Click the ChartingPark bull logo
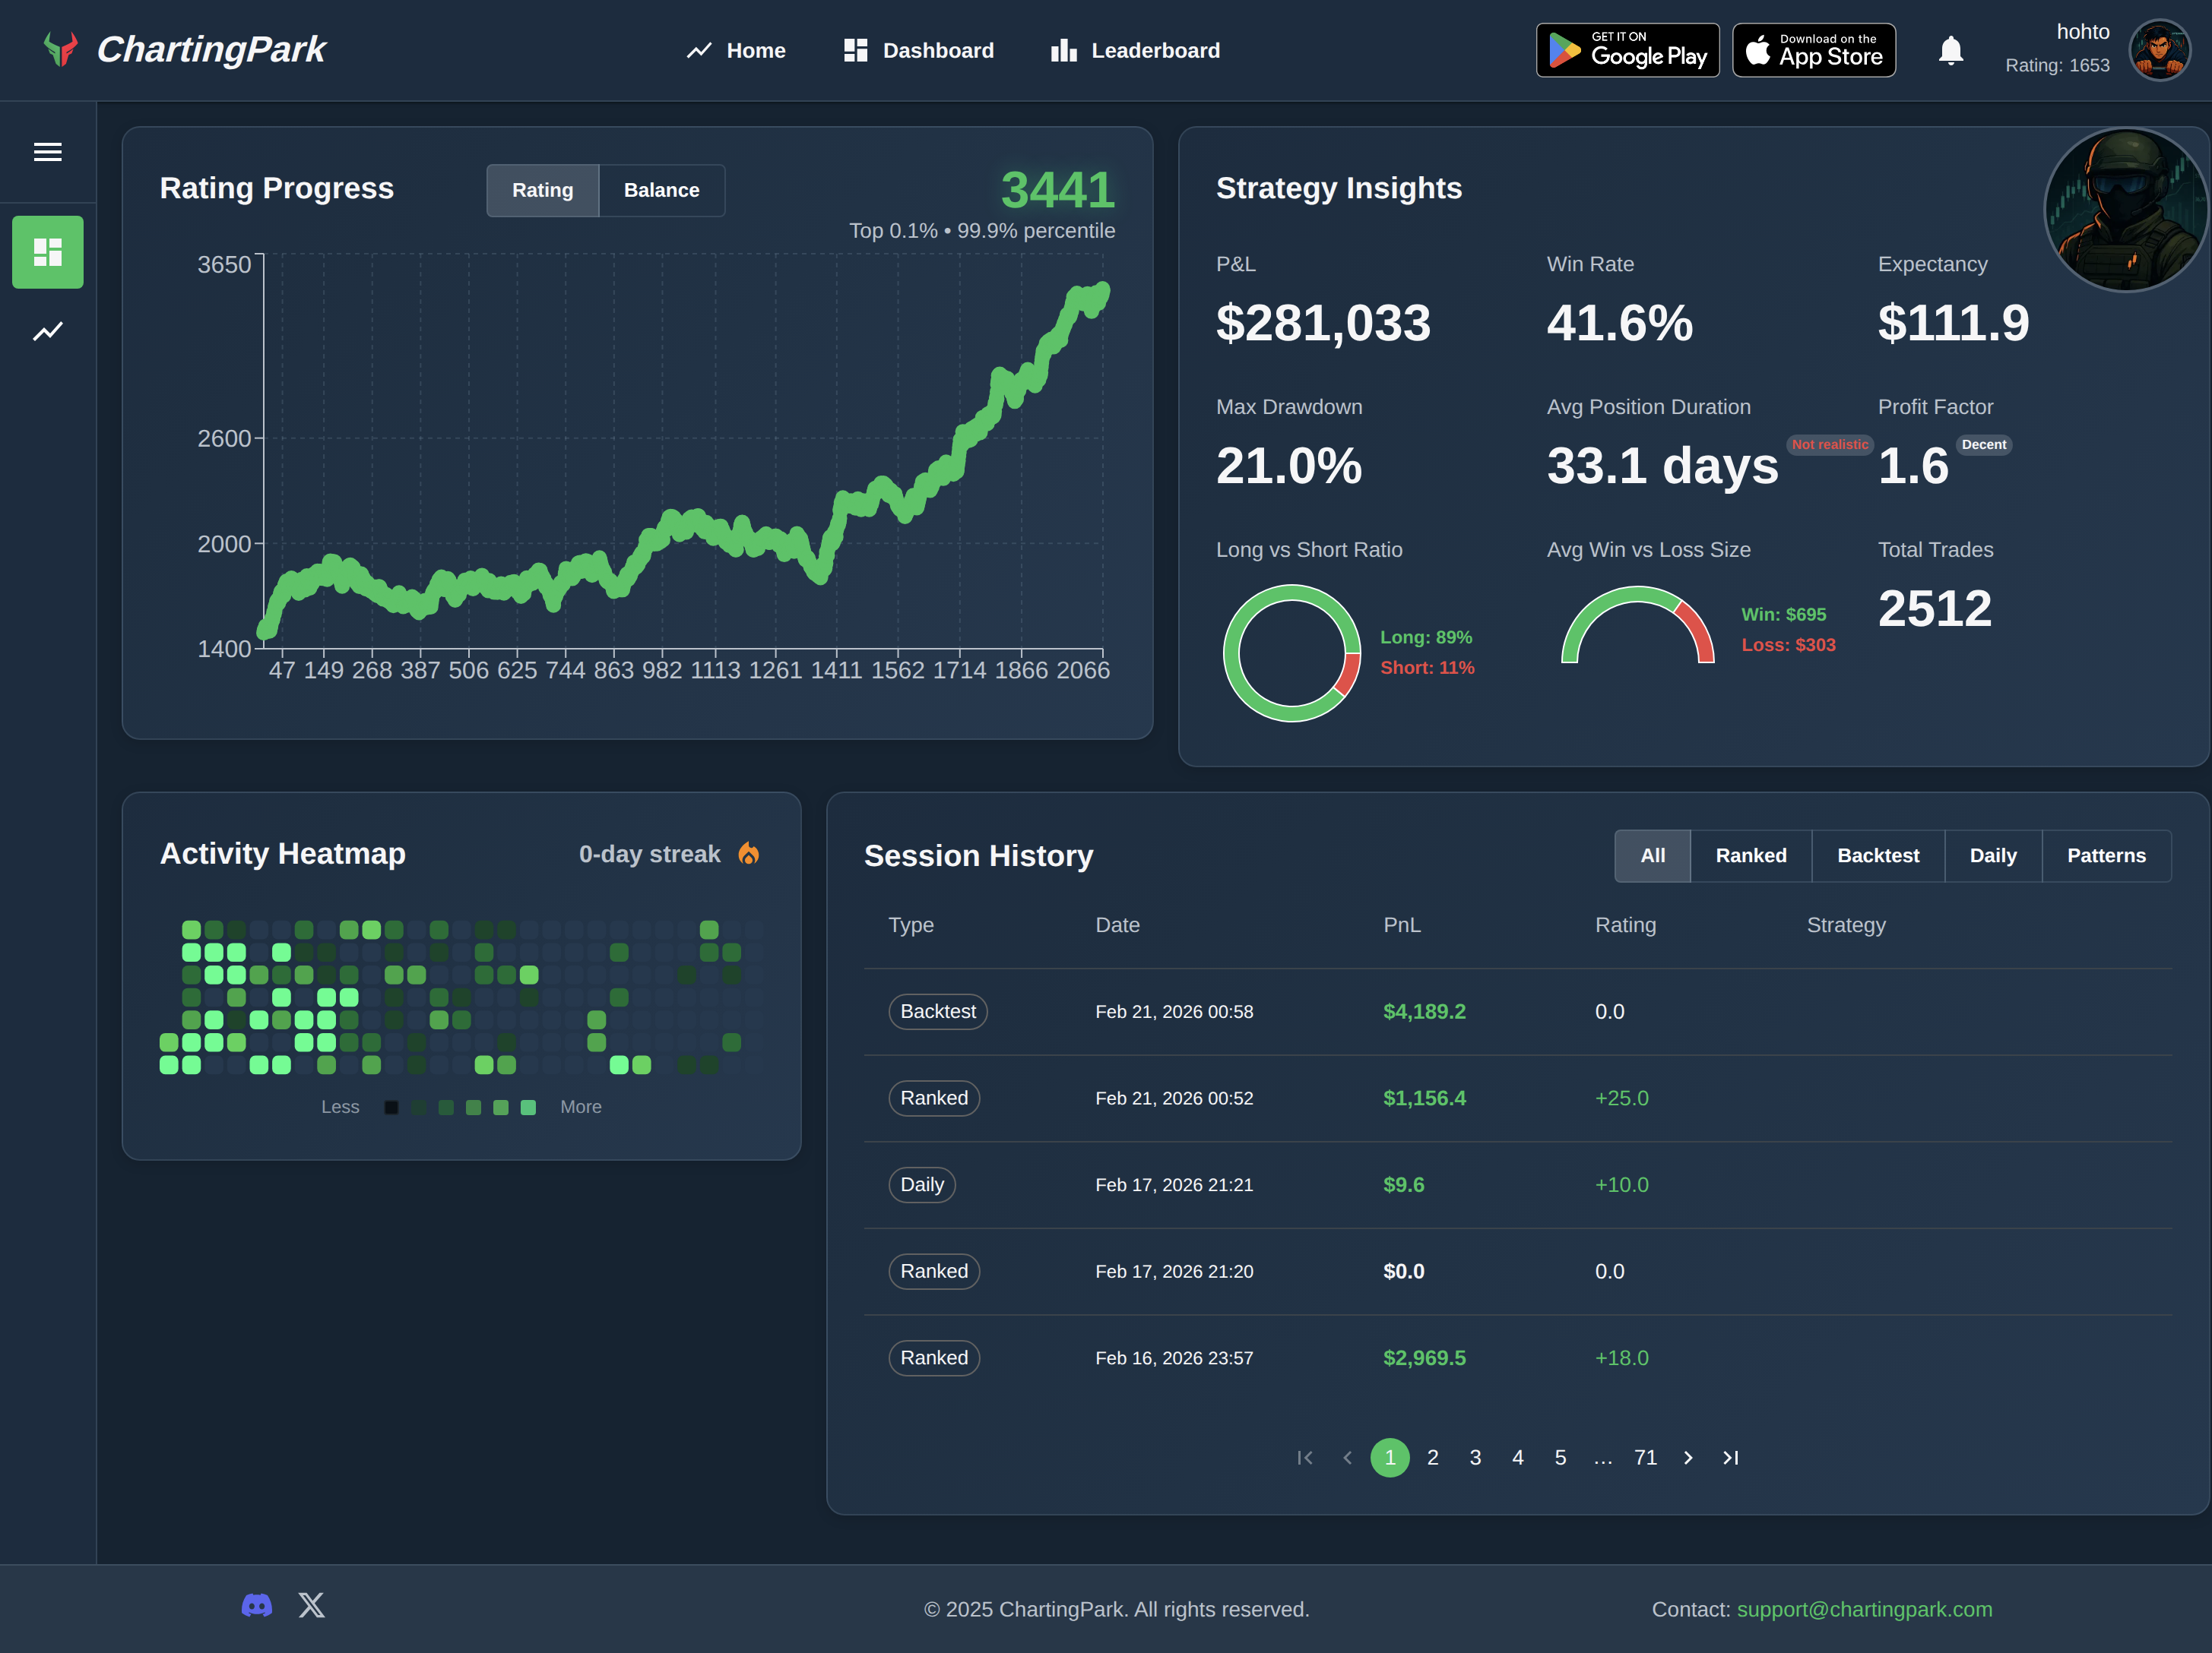The width and height of the screenshot is (2212, 1653). click(x=61, y=48)
